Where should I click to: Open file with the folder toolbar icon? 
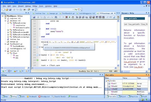[x=7, y=9]
